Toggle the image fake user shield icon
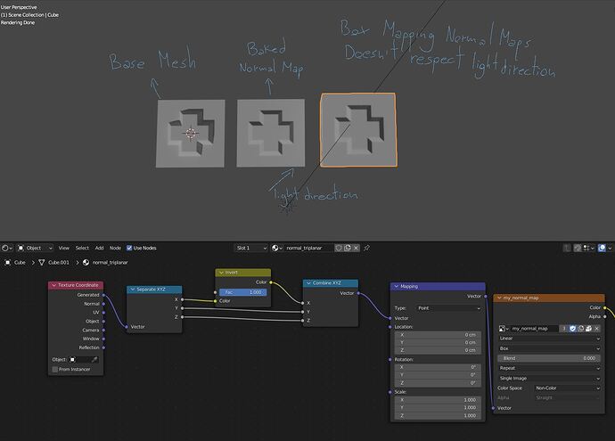615x441 pixels. click(572, 329)
